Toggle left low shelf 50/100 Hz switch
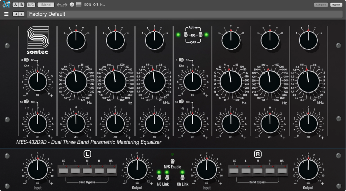This screenshot has width=346, height=191. point(26,101)
